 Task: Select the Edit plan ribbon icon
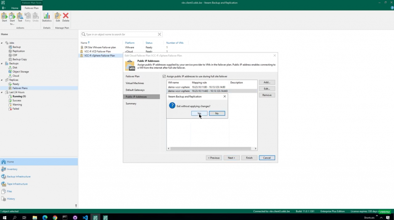(x=58, y=17)
